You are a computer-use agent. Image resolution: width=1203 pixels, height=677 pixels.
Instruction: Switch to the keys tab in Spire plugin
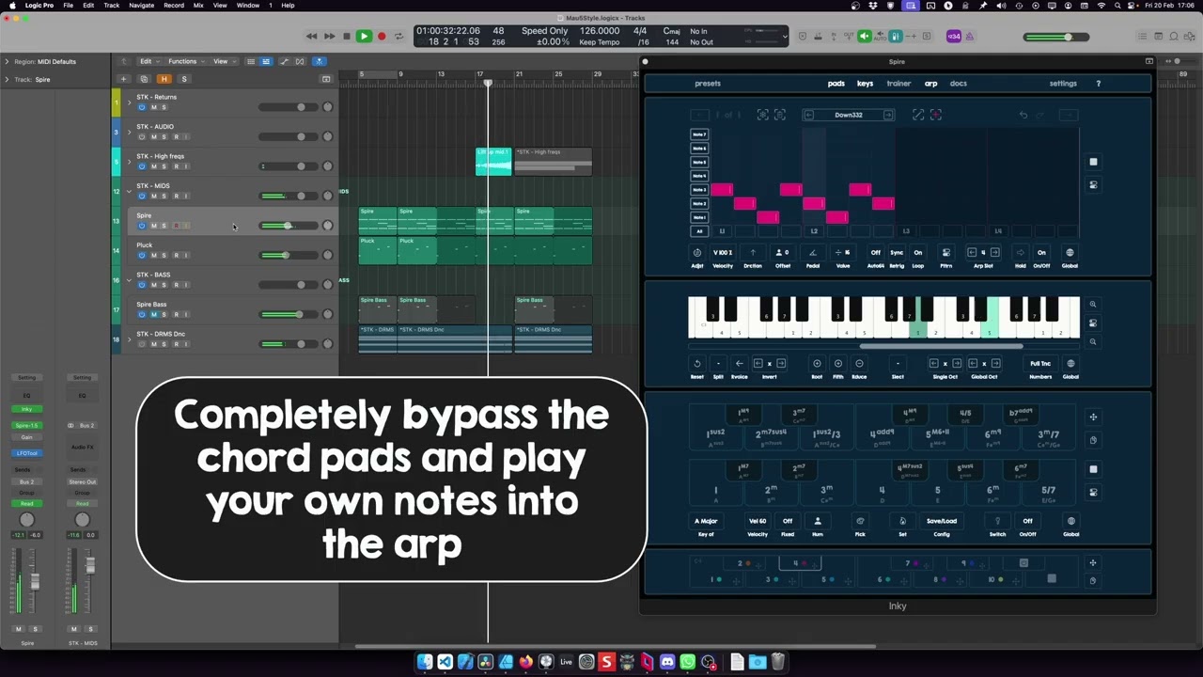click(x=865, y=84)
